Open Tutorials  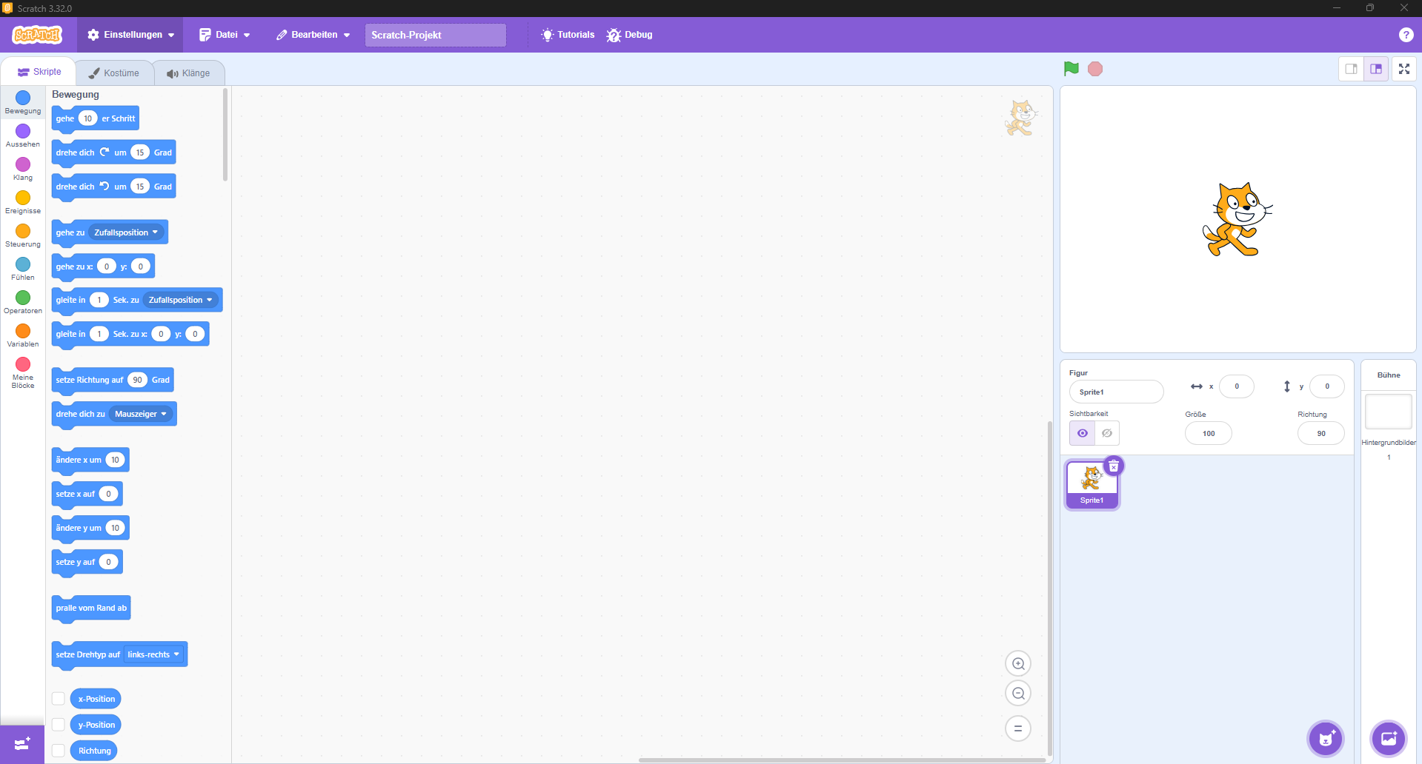(568, 35)
